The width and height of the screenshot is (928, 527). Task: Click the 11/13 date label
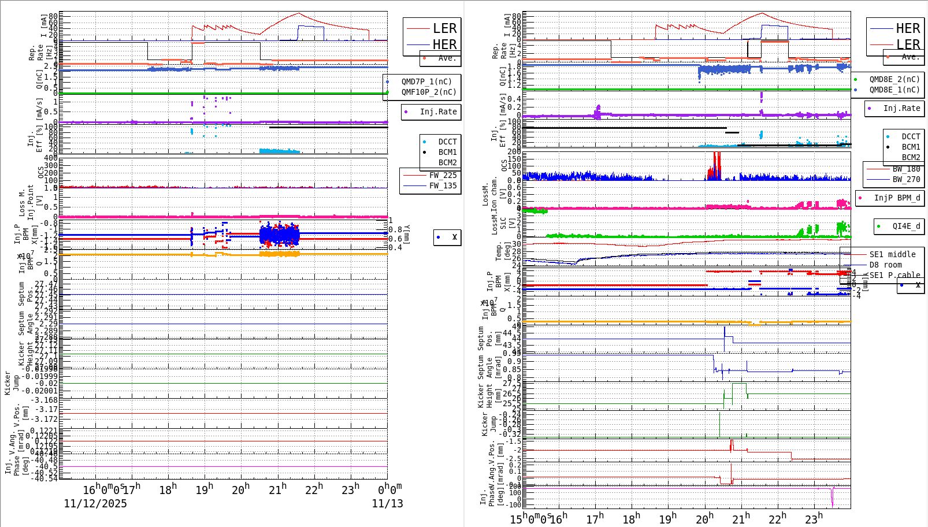point(387,503)
